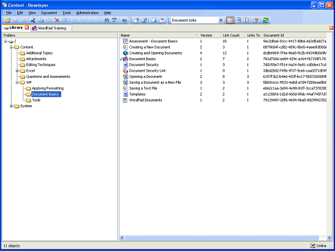Switch to horizontal split layout view icon
335x251 pixels.
pyautogui.click(x=238, y=20)
